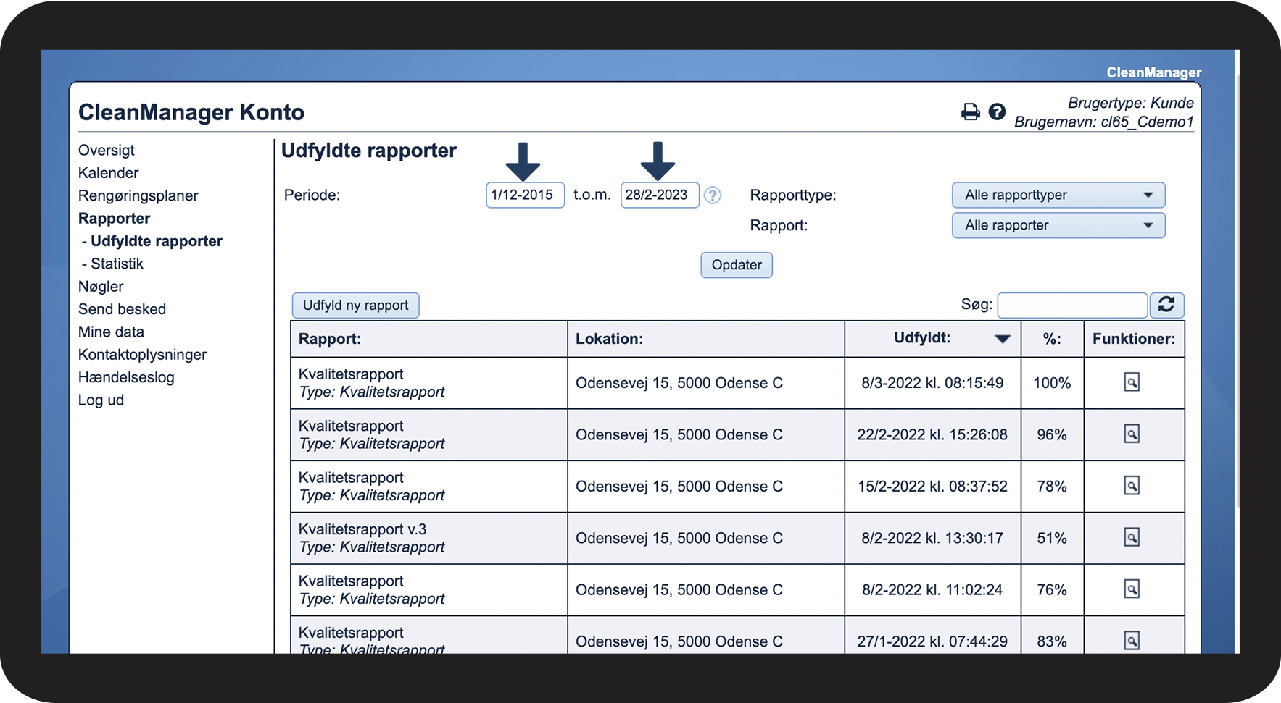Click Log ud in sidebar
The width and height of the screenshot is (1281, 703).
pos(101,400)
